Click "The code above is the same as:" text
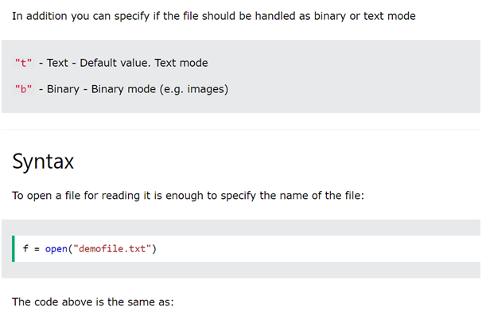482x323 pixels. [92, 302]
